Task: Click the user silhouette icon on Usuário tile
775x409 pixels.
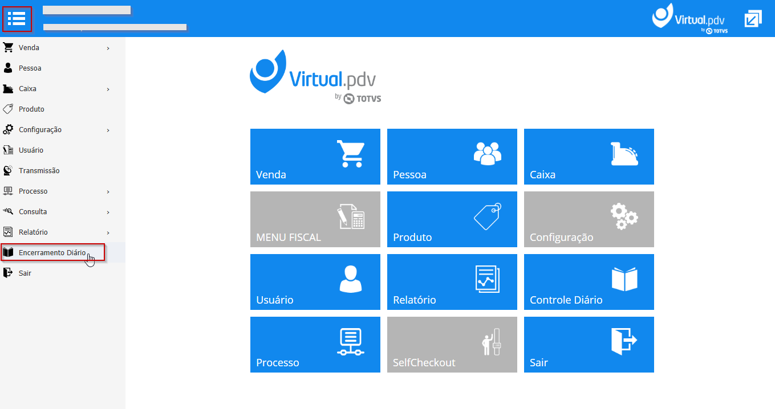Action: click(x=351, y=279)
